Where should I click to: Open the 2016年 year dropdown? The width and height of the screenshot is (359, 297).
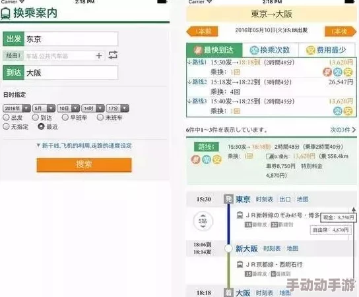pos(16,108)
